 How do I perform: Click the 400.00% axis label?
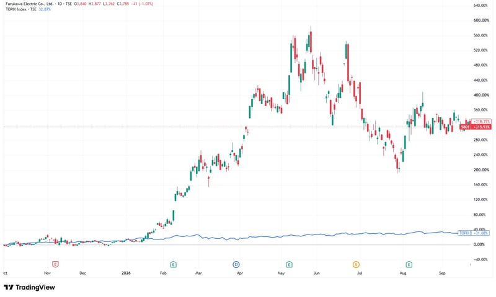point(480,95)
